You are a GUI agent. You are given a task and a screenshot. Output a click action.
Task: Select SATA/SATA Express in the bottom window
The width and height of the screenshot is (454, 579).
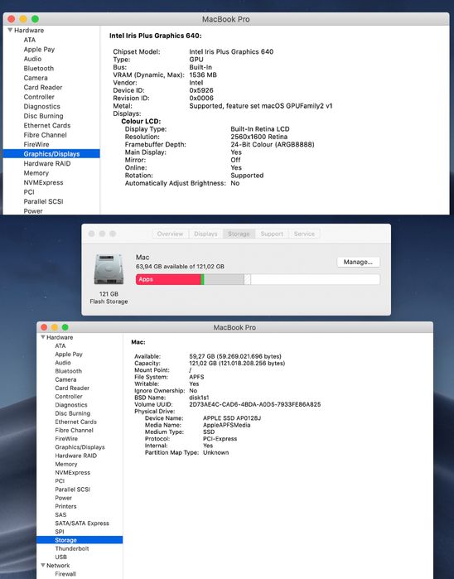82,524
